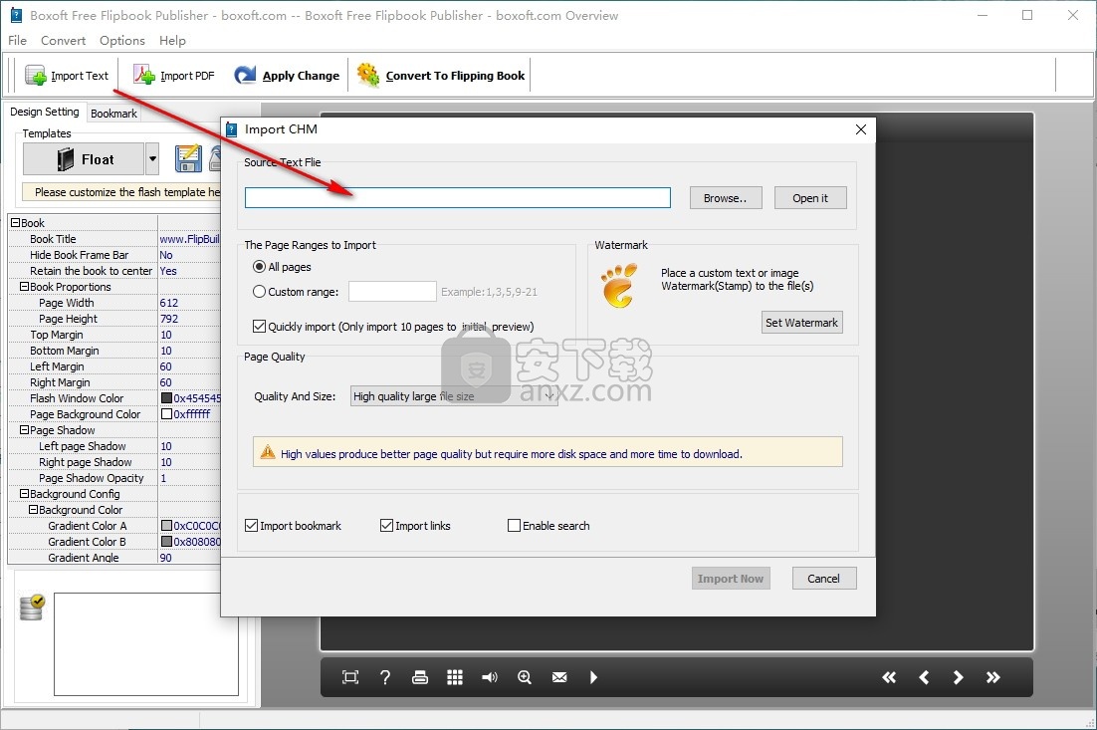Select the Retain the book to center row
This screenshot has width=1097, height=730.
(114, 271)
